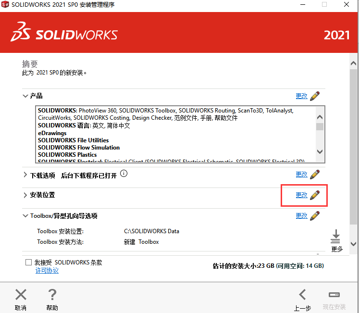359x313 pixels.
Task: Click the pencil icon in the 产品 row
Action: point(315,96)
